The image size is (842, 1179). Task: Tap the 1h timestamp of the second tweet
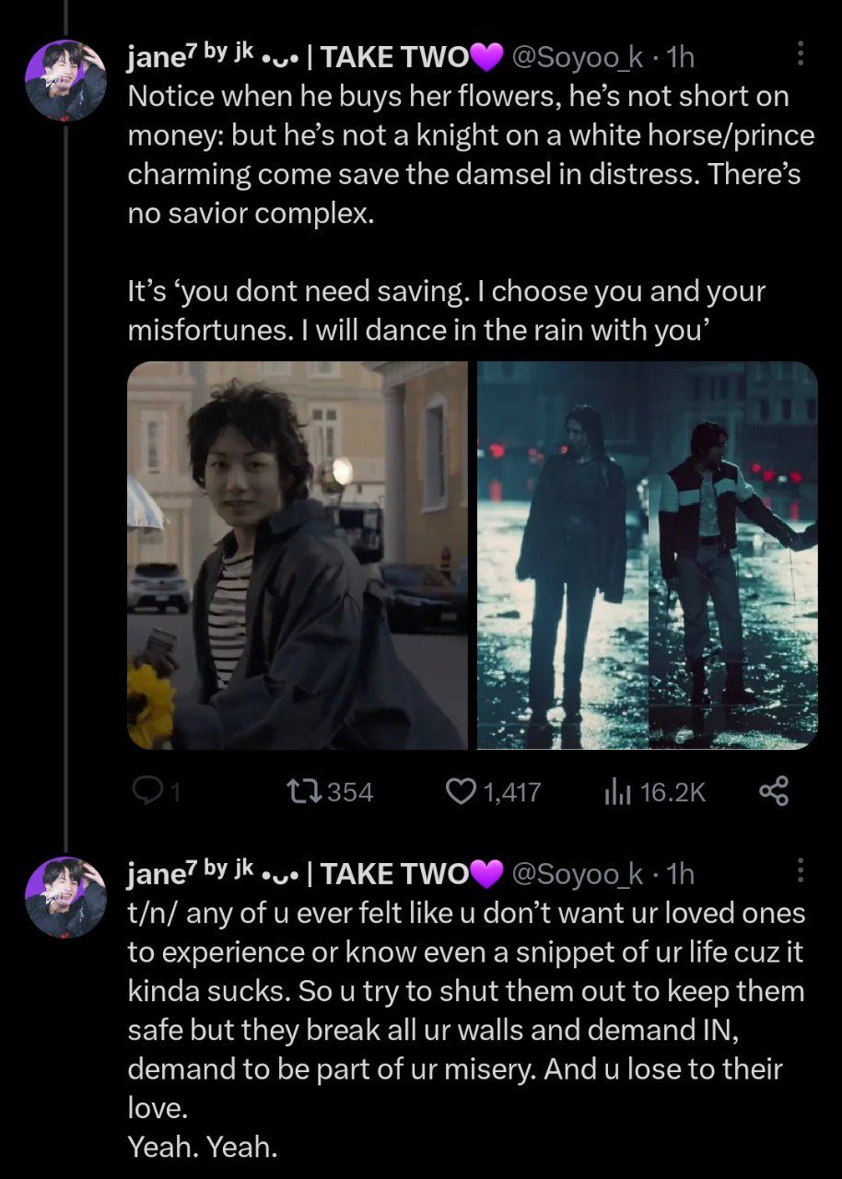tap(680, 874)
